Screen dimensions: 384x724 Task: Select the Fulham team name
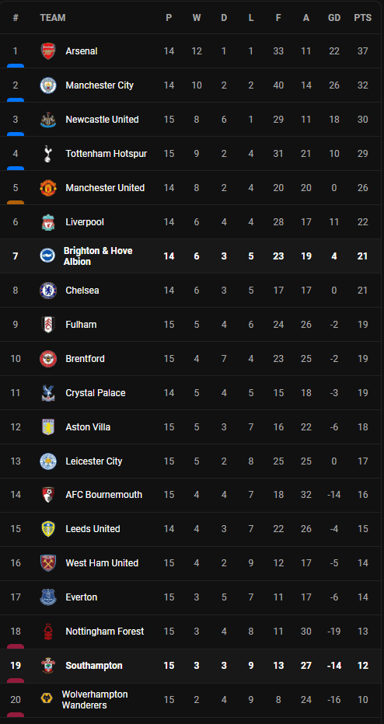(82, 325)
